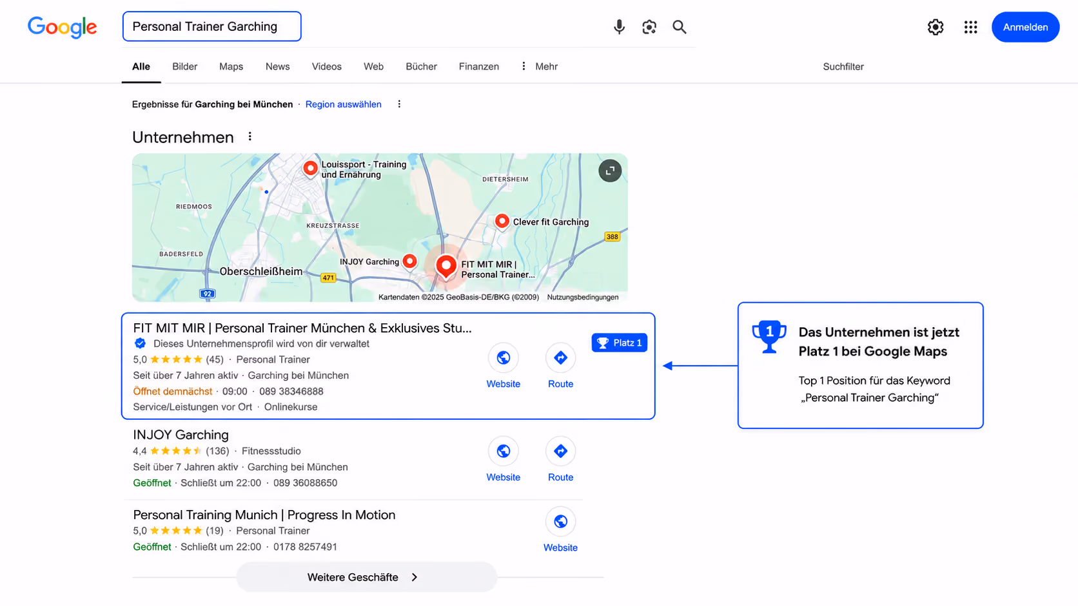
Task: Open Website icon for FIT MIT MIR
Action: (x=504, y=358)
